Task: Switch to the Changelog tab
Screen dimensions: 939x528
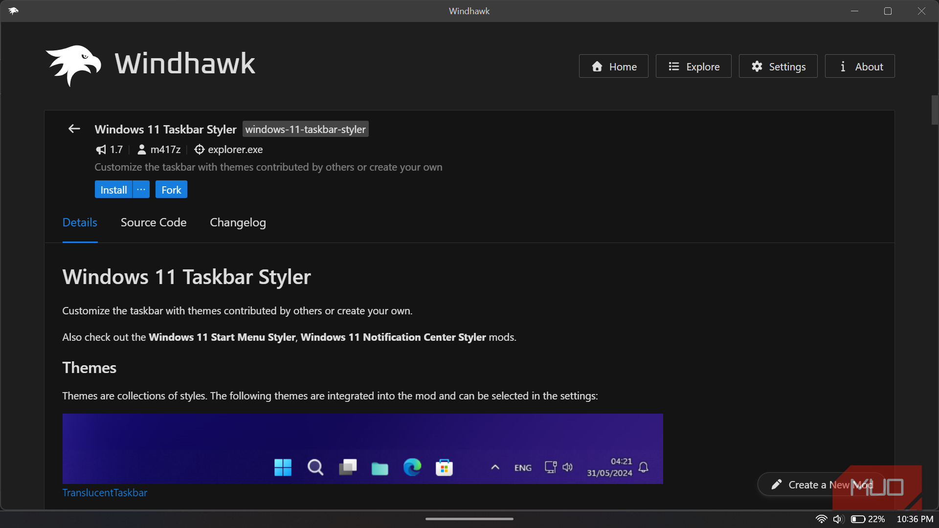Action: [238, 222]
